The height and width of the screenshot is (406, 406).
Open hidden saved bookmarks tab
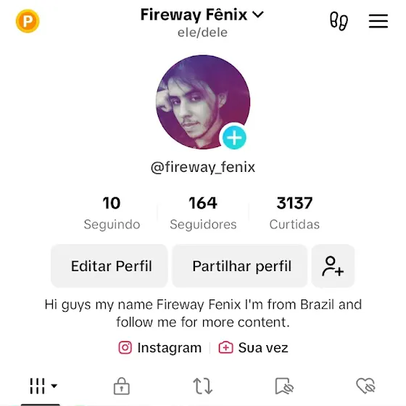click(x=284, y=386)
